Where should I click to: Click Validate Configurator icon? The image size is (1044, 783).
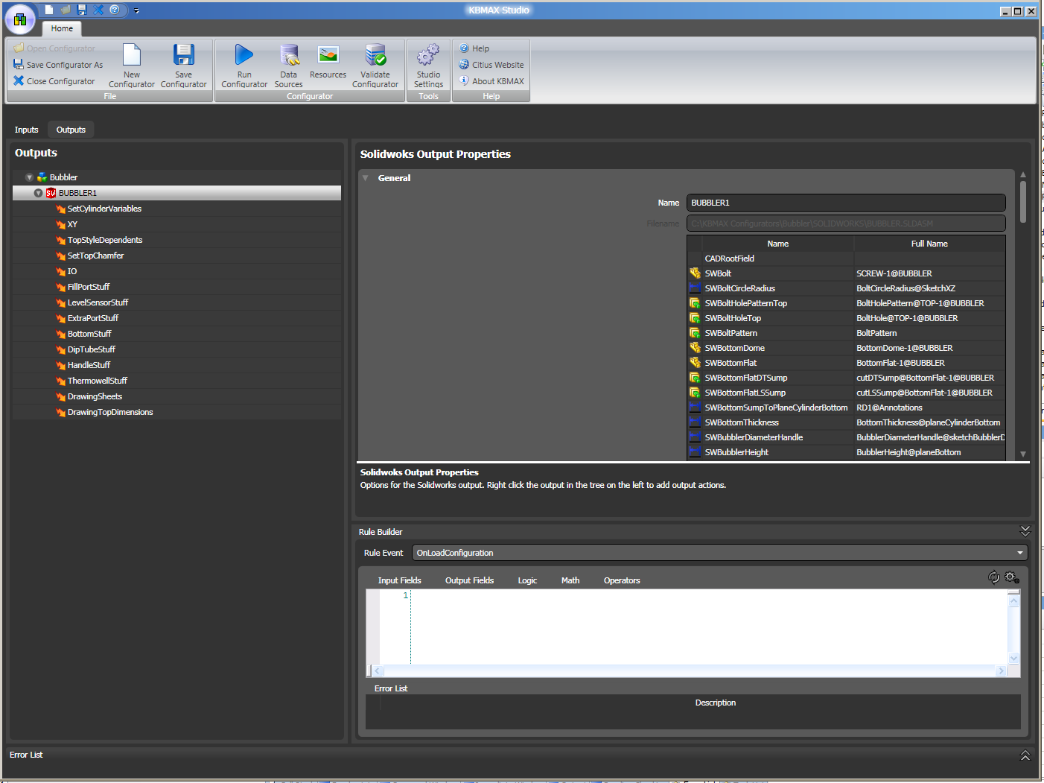click(x=375, y=56)
